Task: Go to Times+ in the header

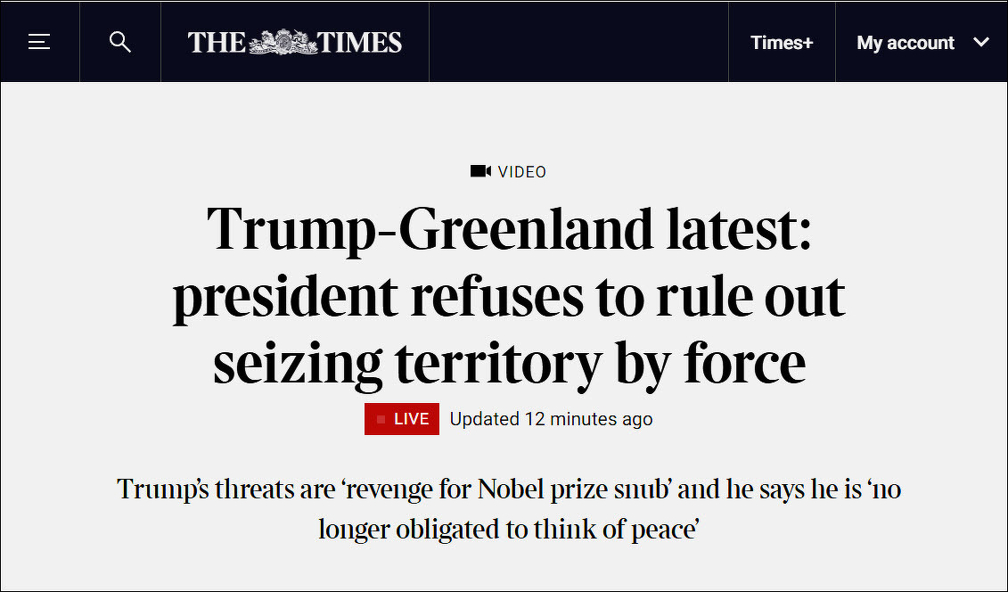Action: 782,43
